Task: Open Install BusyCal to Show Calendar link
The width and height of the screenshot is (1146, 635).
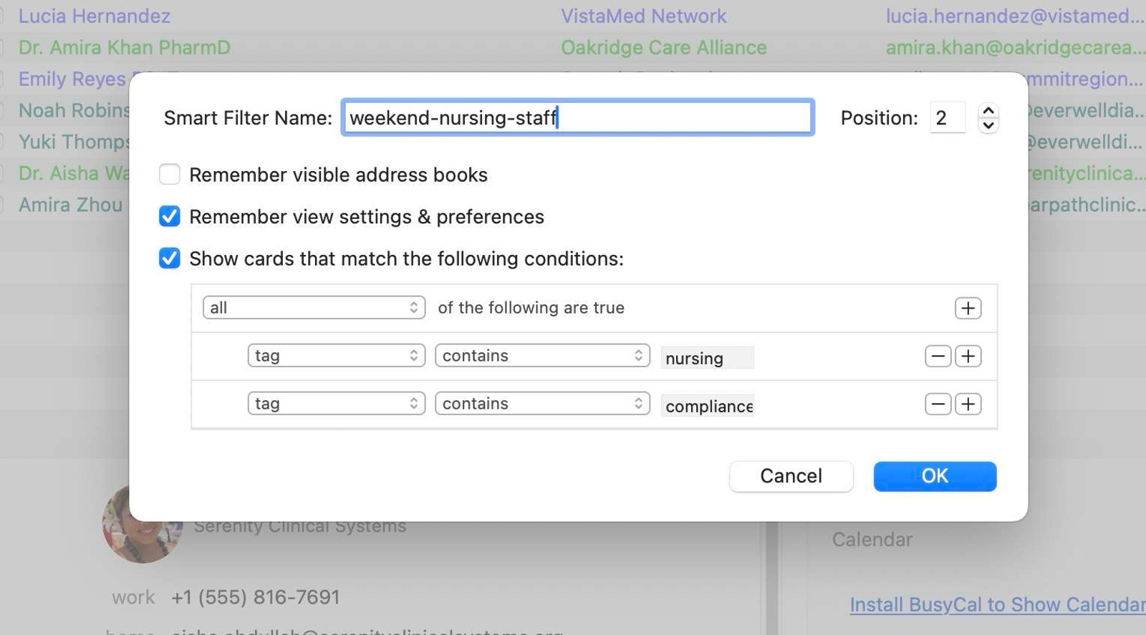Action: coord(998,605)
